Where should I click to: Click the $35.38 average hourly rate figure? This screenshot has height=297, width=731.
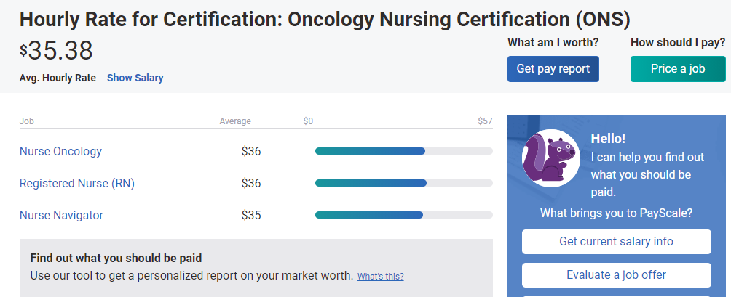[57, 51]
